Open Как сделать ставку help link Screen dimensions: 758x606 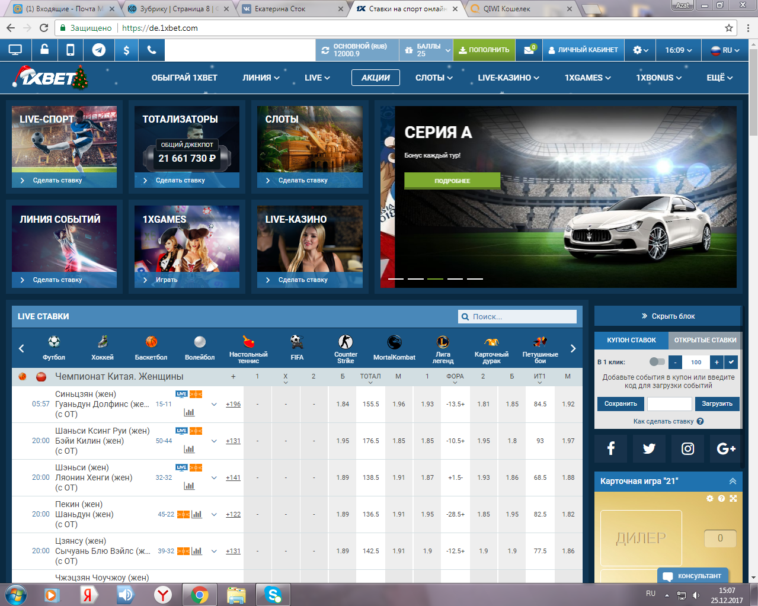[x=668, y=421]
